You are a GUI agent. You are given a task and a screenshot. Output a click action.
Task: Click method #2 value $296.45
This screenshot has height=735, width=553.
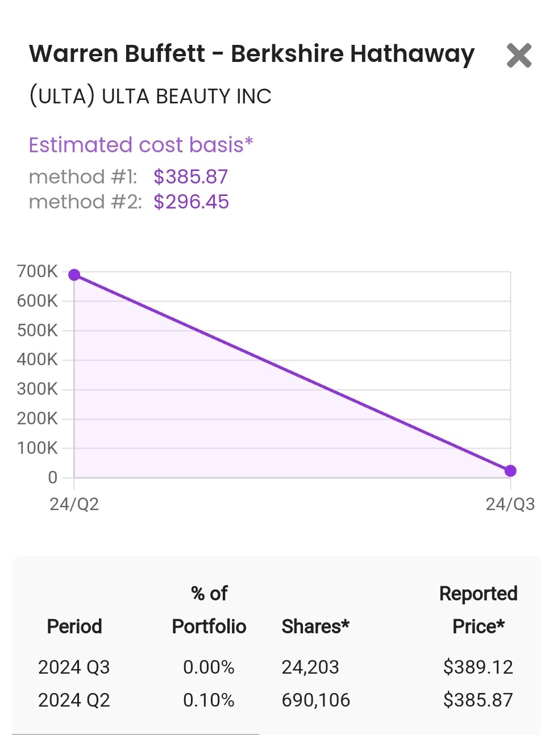click(191, 202)
